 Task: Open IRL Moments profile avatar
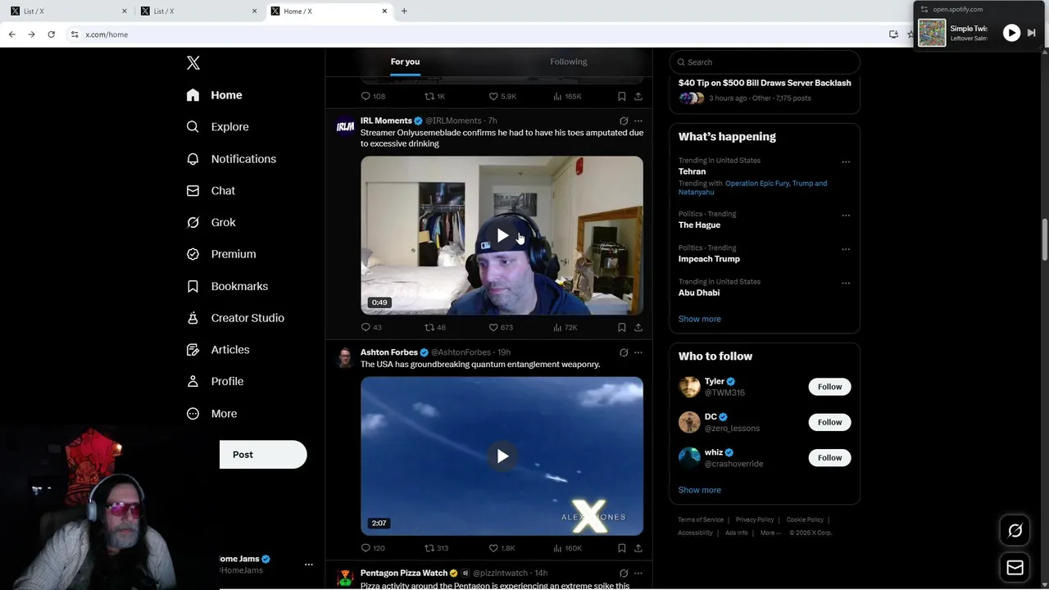345,126
